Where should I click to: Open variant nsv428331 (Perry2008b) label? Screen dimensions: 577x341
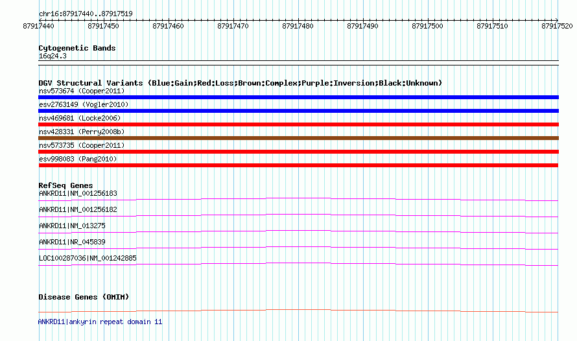tap(82, 132)
